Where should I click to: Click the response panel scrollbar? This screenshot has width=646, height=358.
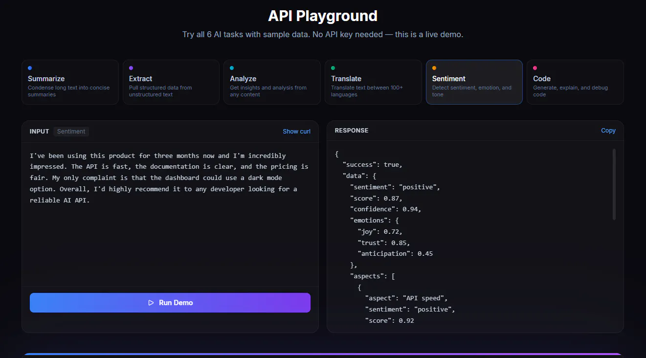coord(614,184)
